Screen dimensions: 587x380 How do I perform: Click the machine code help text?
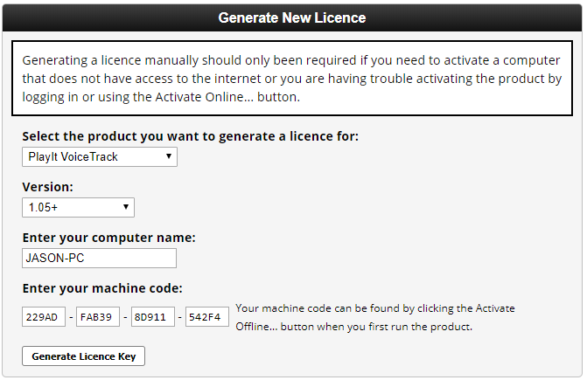pyautogui.click(x=375, y=317)
